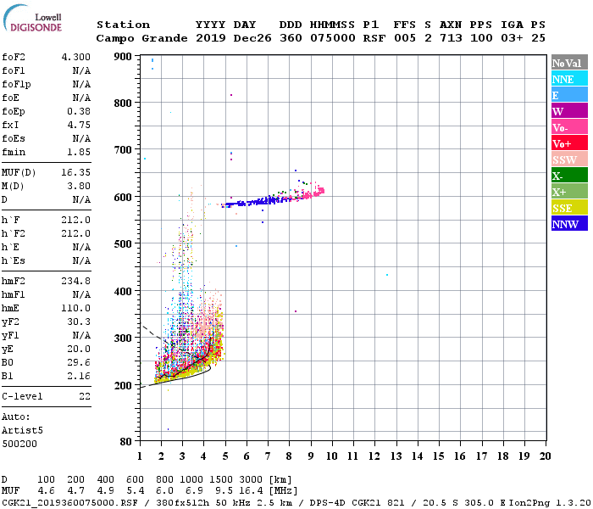
Task: Click the foF1 label
Action: pos(14,70)
